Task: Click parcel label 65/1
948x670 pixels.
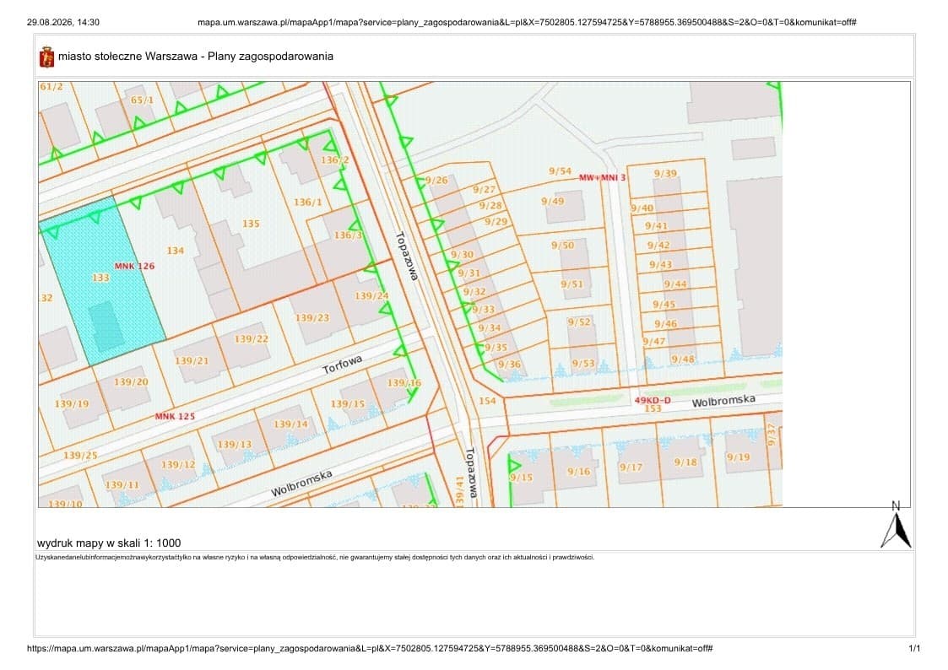Action: point(142,100)
